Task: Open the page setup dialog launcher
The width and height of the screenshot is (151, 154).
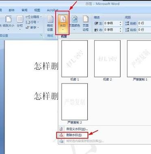Action: pyautogui.click(x=41, y=35)
